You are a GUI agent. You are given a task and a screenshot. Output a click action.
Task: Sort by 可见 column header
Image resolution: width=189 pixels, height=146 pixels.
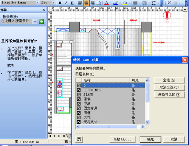point(138,80)
